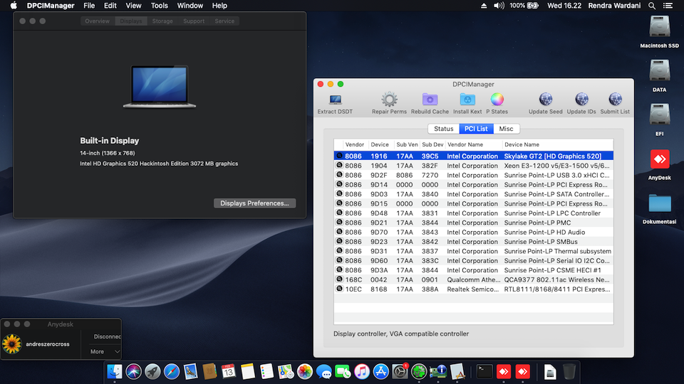Click the Extract DSDT toolbar icon
This screenshot has width=684, height=384.
tap(335, 100)
